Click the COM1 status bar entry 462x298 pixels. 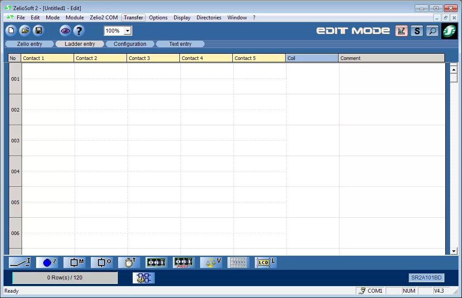pyautogui.click(x=370, y=291)
